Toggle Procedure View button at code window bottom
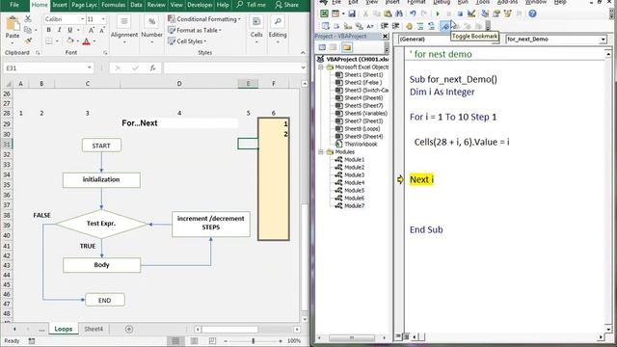Viewport: 617px width, 347px height. (398, 336)
